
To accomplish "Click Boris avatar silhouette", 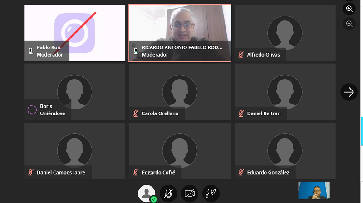I will tap(74, 92).
